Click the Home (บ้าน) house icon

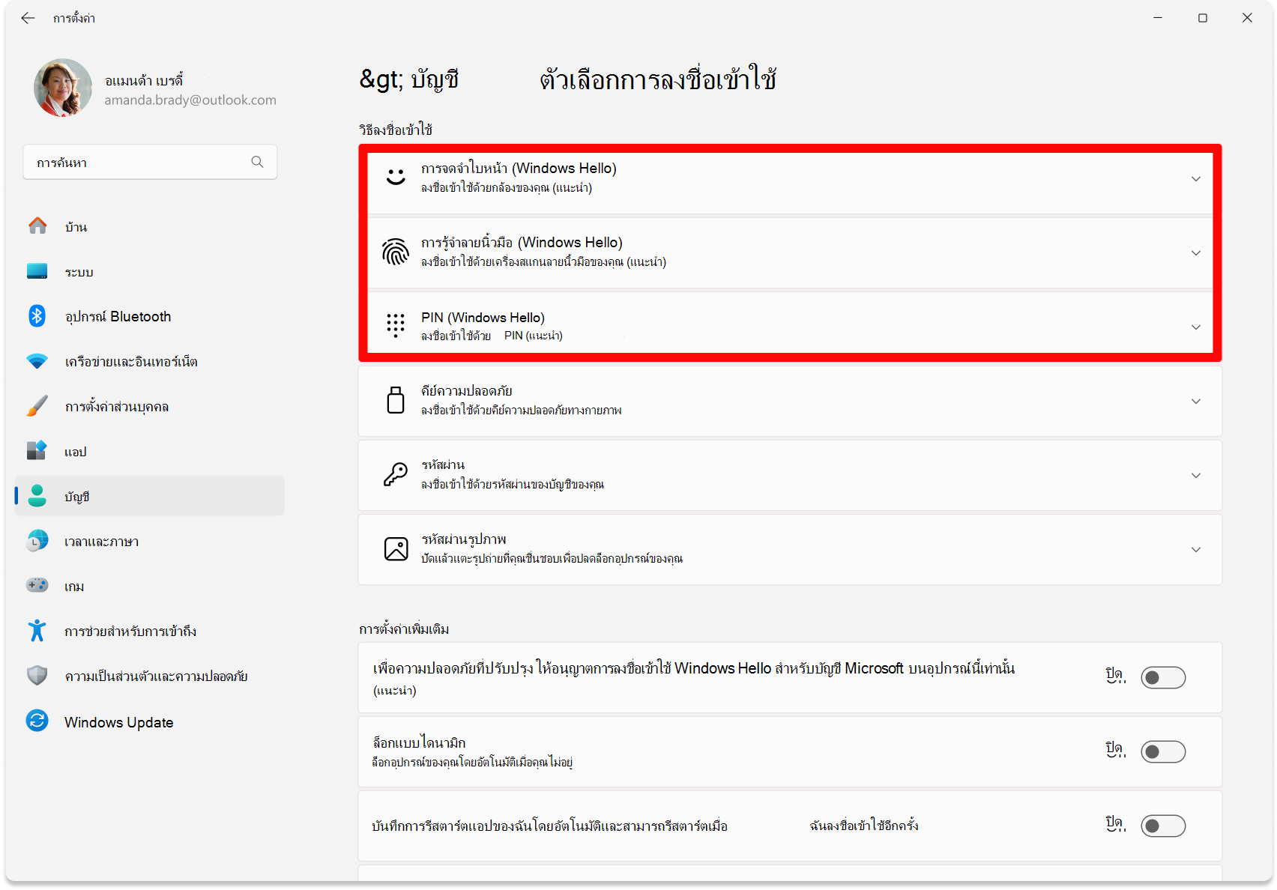pyautogui.click(x=37, y=225)
